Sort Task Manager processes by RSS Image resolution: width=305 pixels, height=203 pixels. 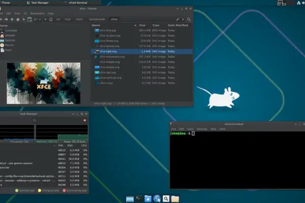click(70, 146)
